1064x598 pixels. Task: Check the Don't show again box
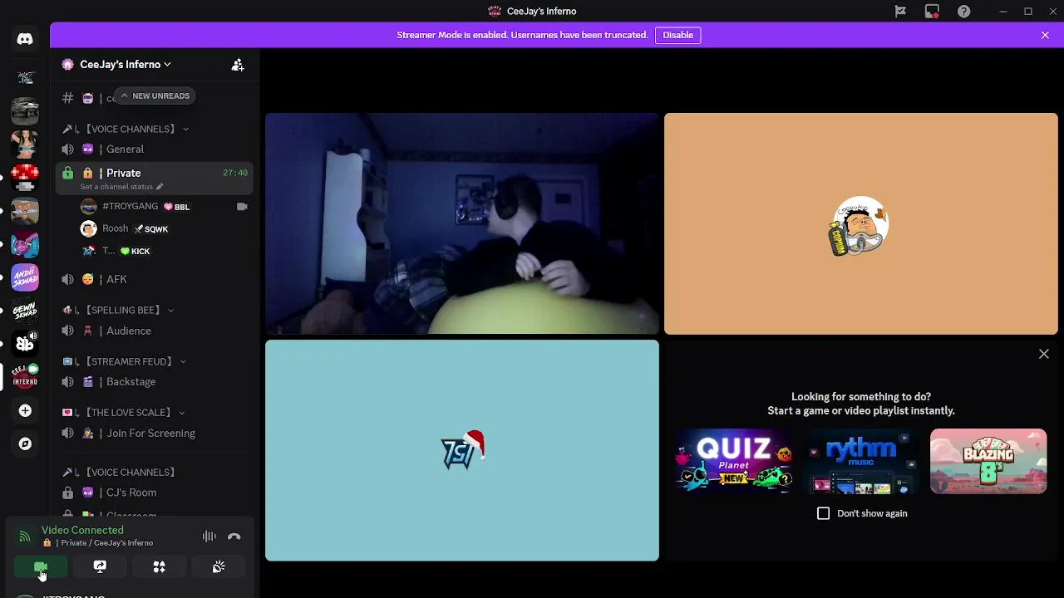pos(823,513)
